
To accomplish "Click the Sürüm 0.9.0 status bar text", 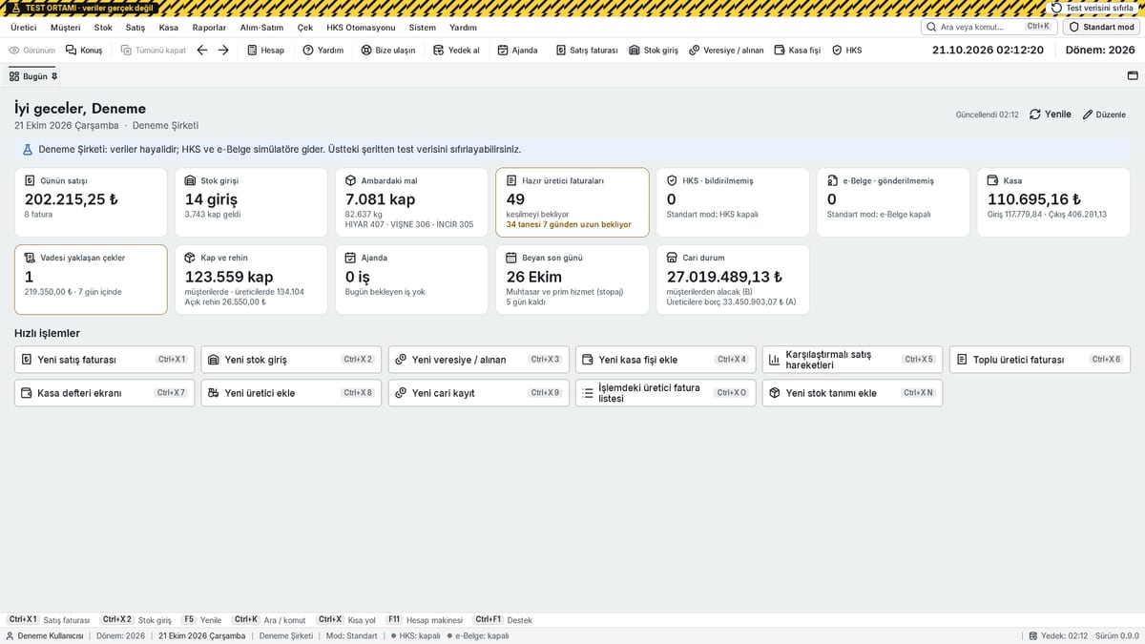I will [1116, 636].
